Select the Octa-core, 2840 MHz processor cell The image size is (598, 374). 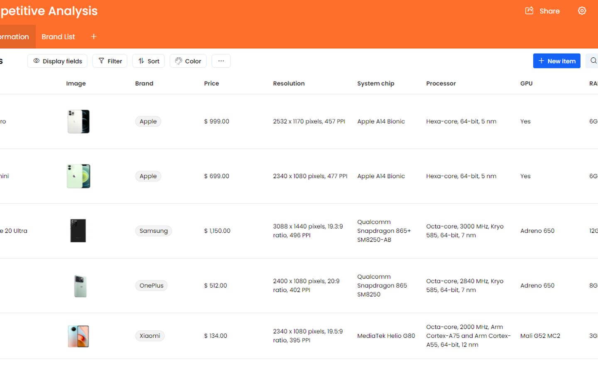point(465,285)
